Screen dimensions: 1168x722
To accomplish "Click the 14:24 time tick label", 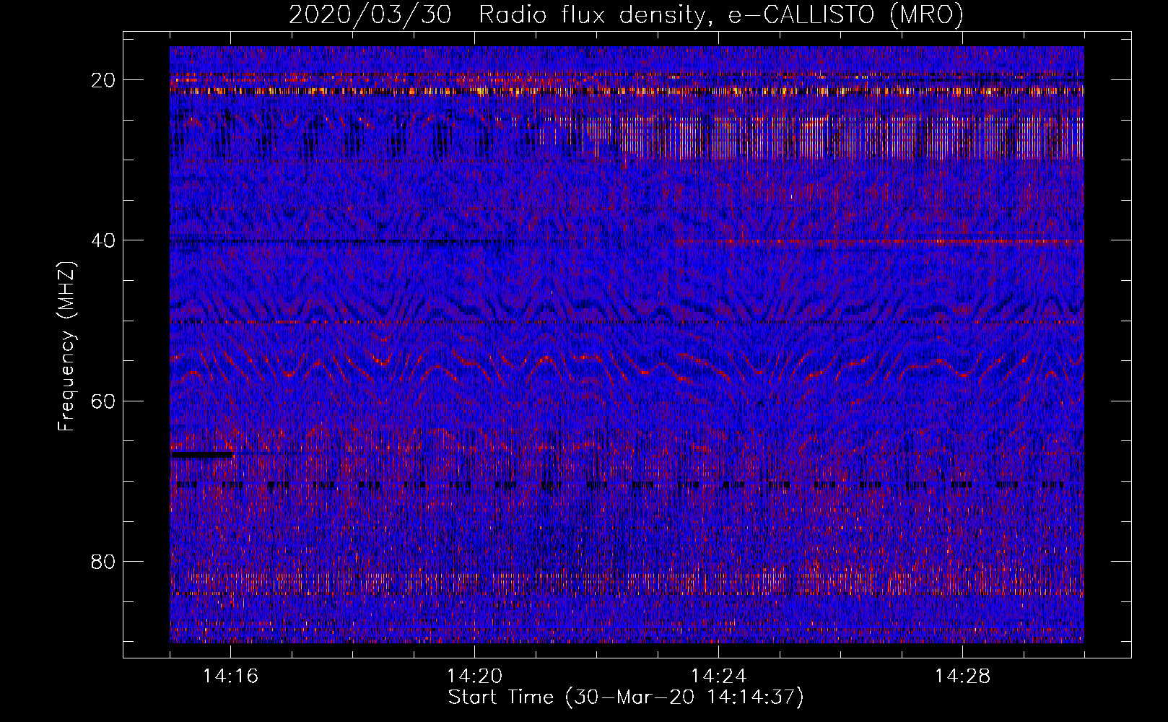I will click(718, 676).
